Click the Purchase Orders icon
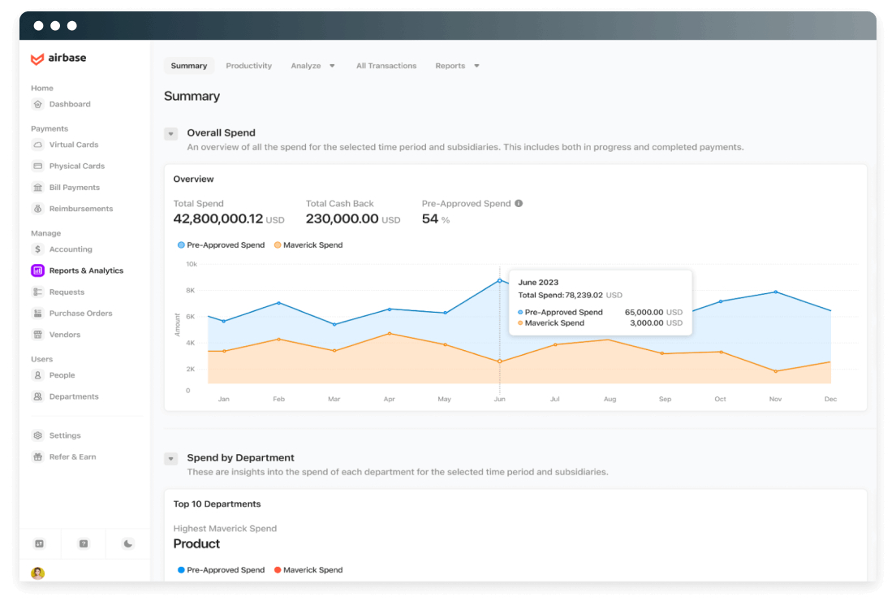Image resolution: width=896 pixels, height=610 pixels. tap(37, 314)
